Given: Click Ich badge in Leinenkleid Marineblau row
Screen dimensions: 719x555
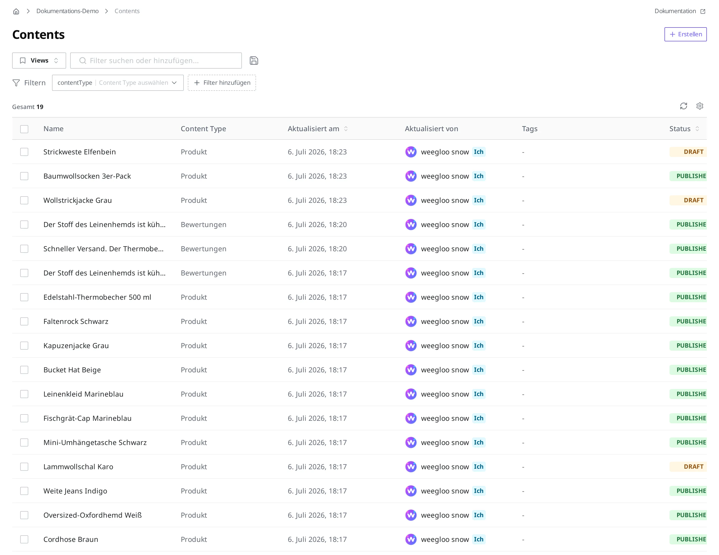Looking at the screenshot, I should 479,394.
